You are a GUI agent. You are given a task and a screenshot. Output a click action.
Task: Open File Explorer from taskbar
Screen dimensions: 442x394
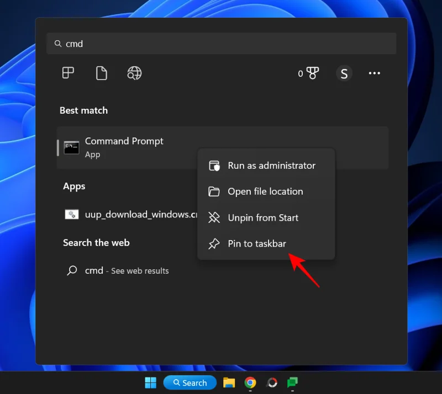(x=229, y=382)
